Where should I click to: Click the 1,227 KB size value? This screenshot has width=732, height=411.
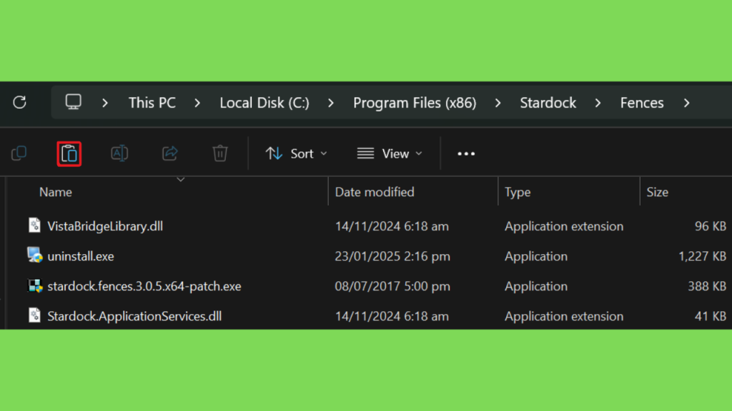pyautogui.click(x=702, y=256)
